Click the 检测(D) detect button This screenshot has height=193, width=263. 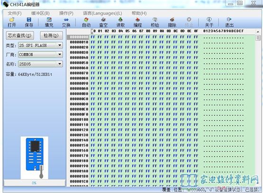pos(51,36)
